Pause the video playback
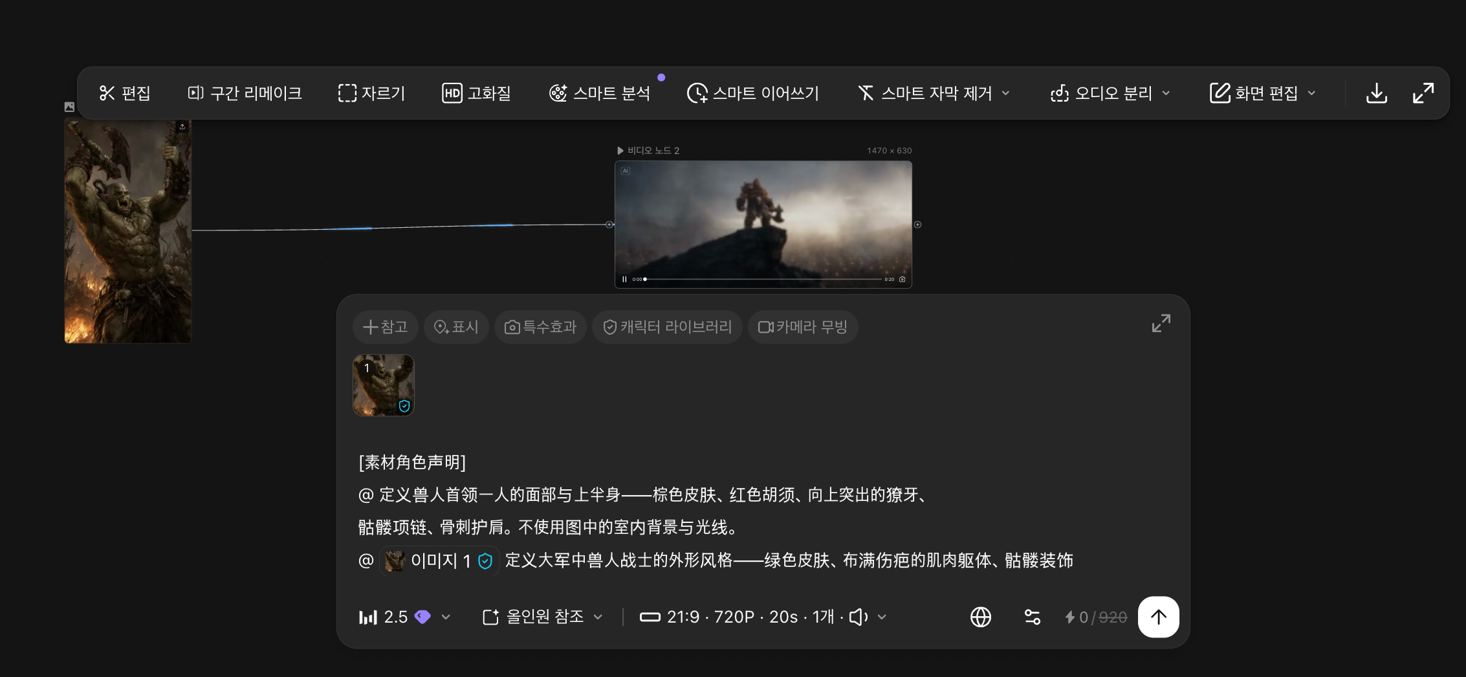Viewport: 1466px width, 677px height. pos(624,280)
